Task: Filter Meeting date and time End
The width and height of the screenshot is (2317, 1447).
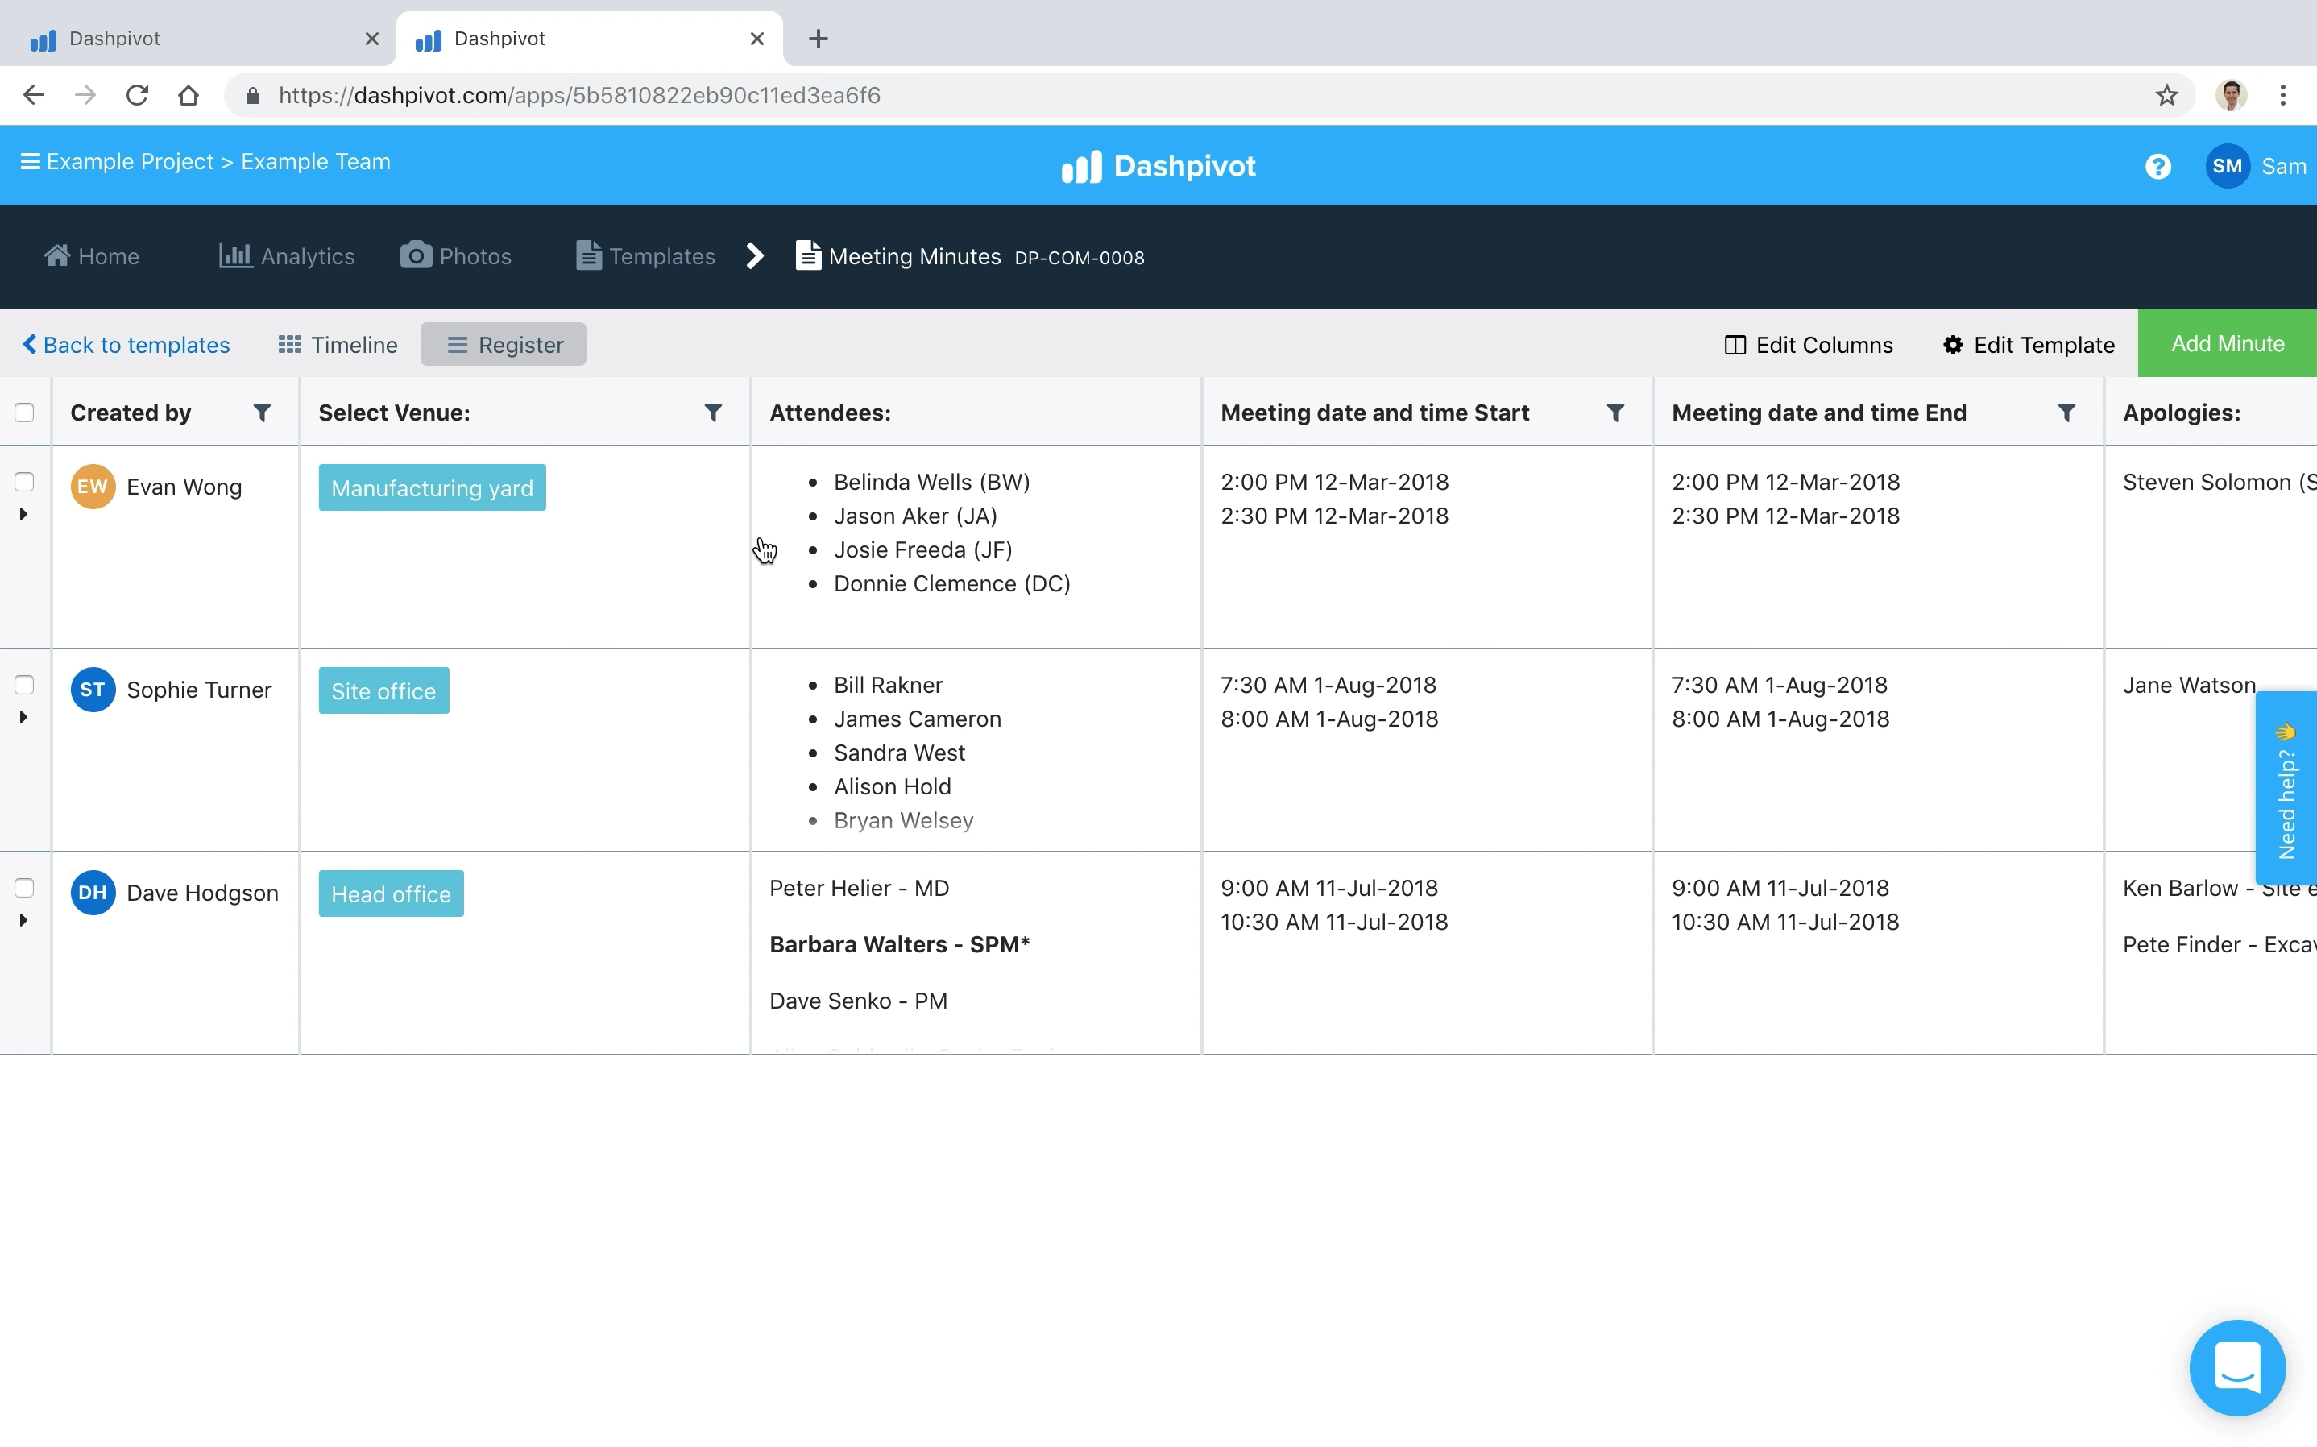Action: 2066,413
